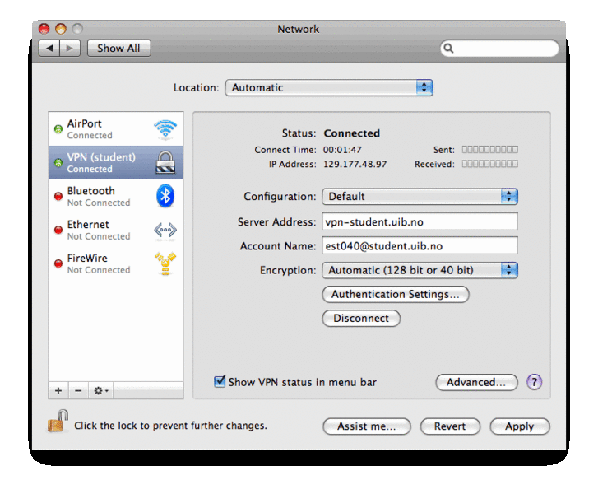Click the AirPort Wi-Fi signal icon

165,129
